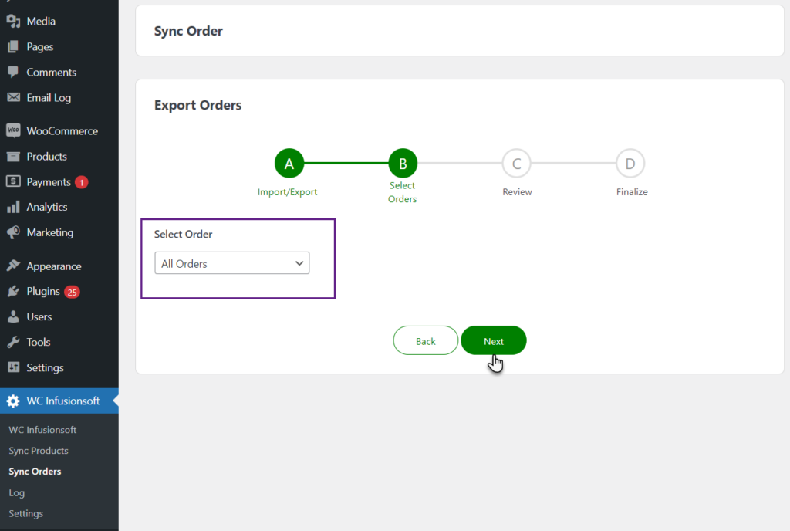Click step A Import/Export circle
The height and width of the screenshot is (531, 790).
[x=289, y=163]
